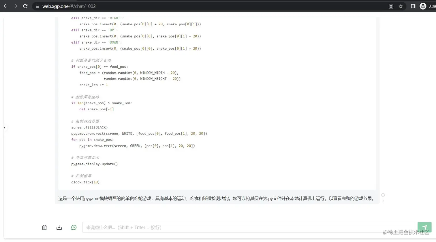Open the browser side panel icon
Screen dimensions: 436x242
tap(413, 6)
